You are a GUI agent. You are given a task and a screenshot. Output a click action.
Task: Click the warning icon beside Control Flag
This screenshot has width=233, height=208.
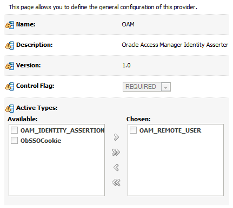click(x=10, y=86)
